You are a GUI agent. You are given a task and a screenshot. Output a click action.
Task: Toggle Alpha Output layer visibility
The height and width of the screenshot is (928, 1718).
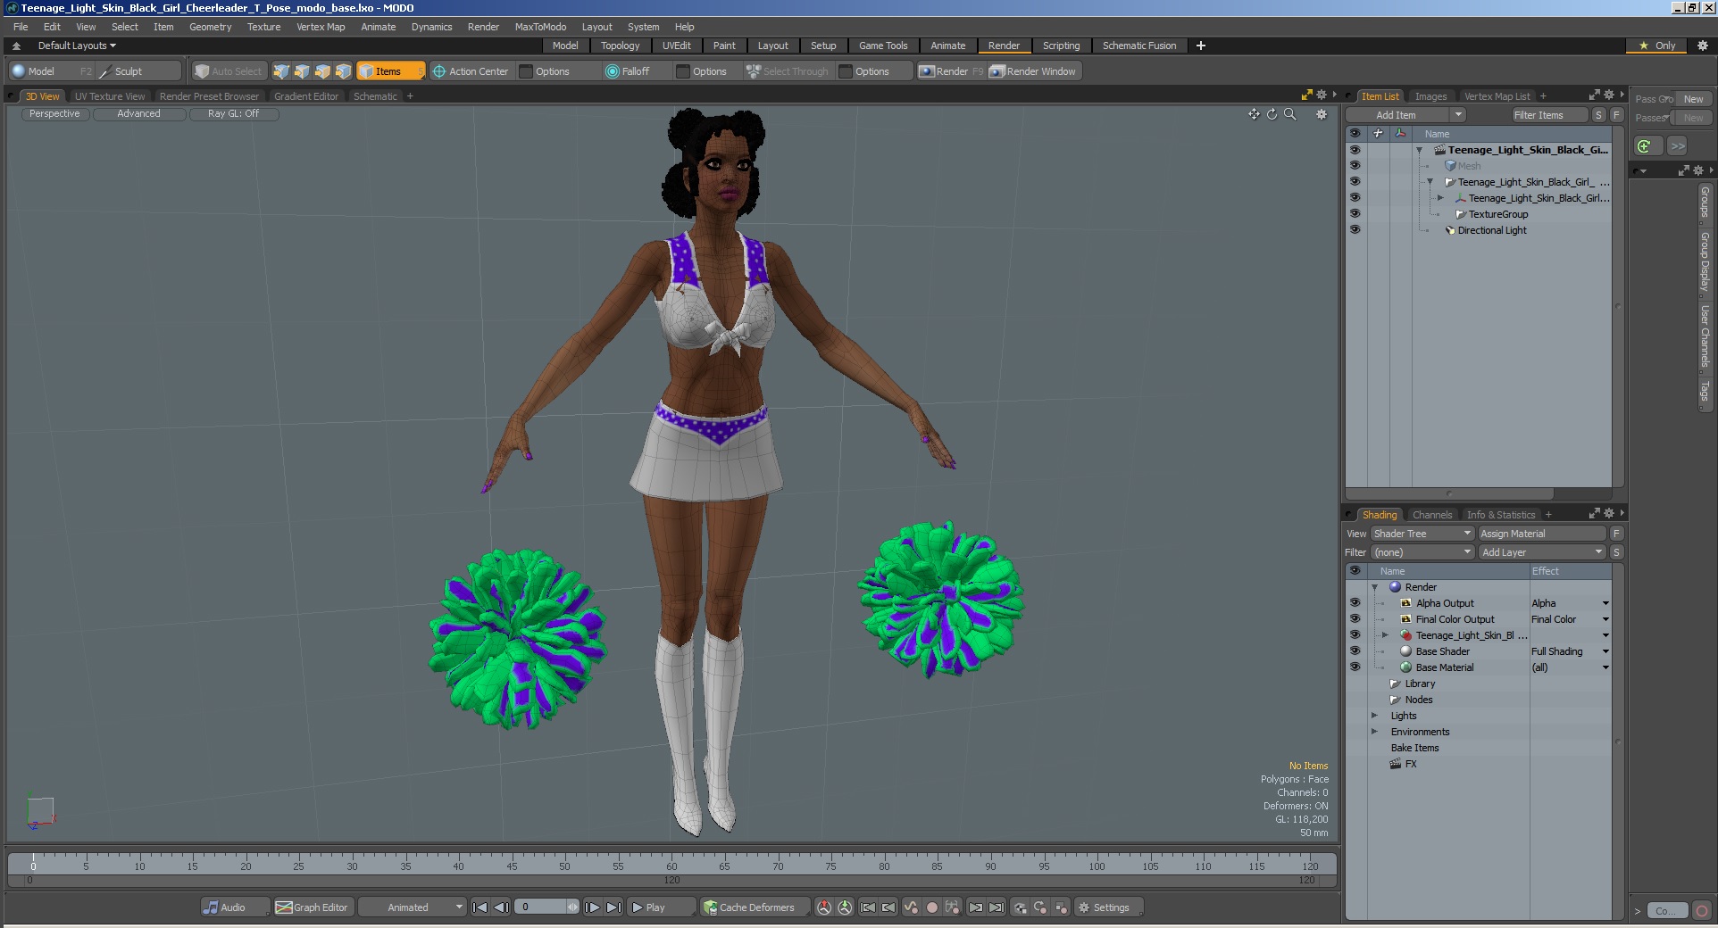(1355, 603)
